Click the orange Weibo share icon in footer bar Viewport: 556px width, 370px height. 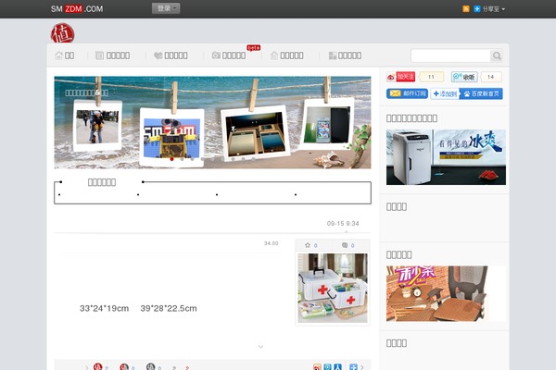[317, 367]
